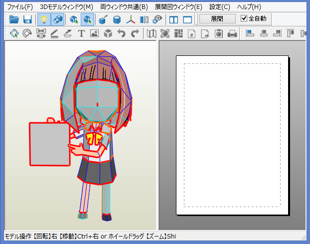310x244 pixels.
Task: Select the move parts tool with arrows
Action: (x=14, y=33)
